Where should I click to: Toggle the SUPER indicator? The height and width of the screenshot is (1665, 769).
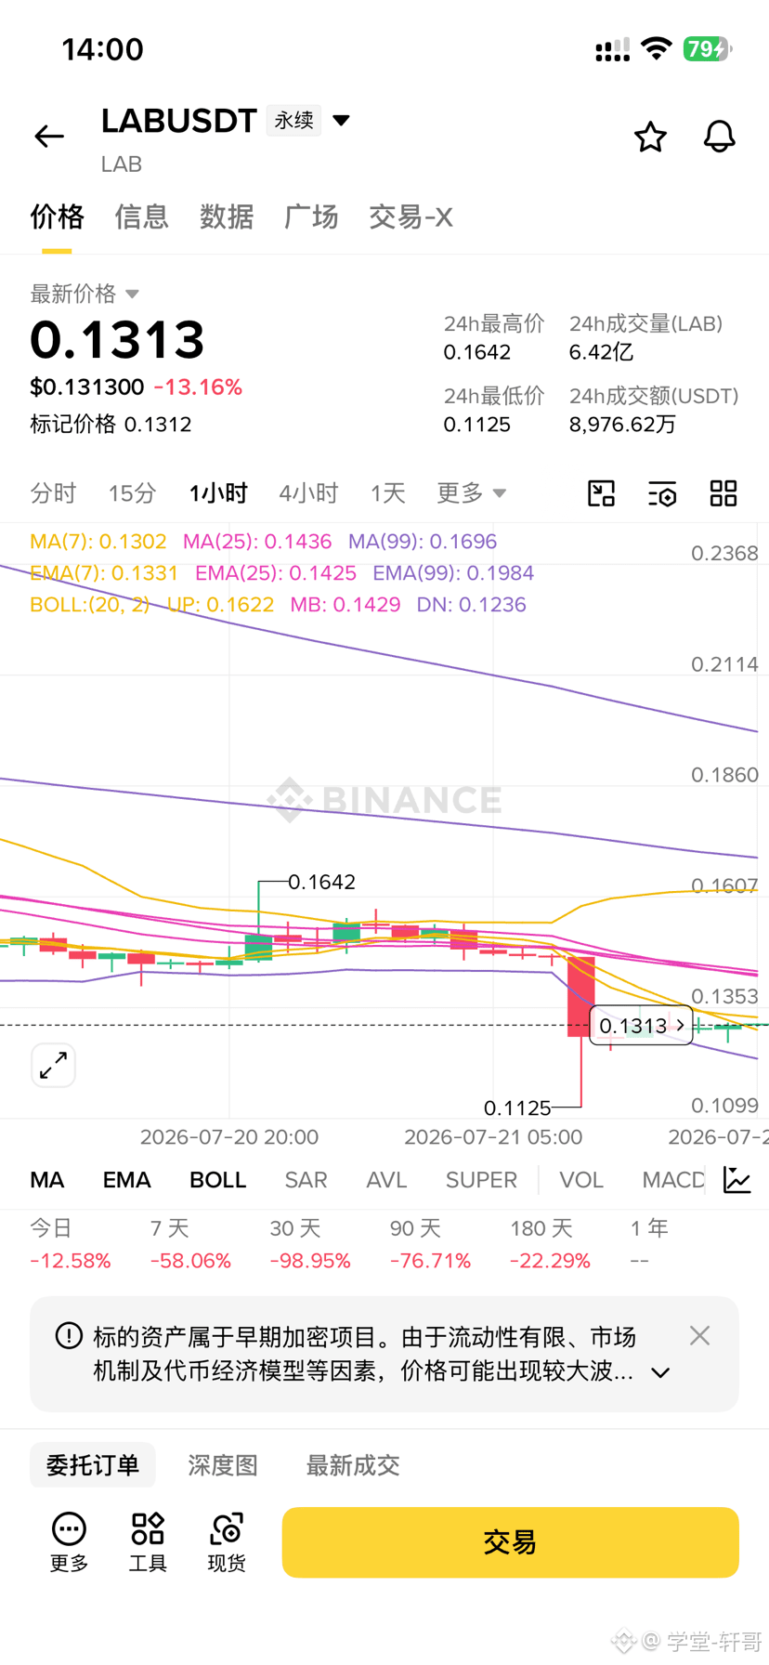481,1180
